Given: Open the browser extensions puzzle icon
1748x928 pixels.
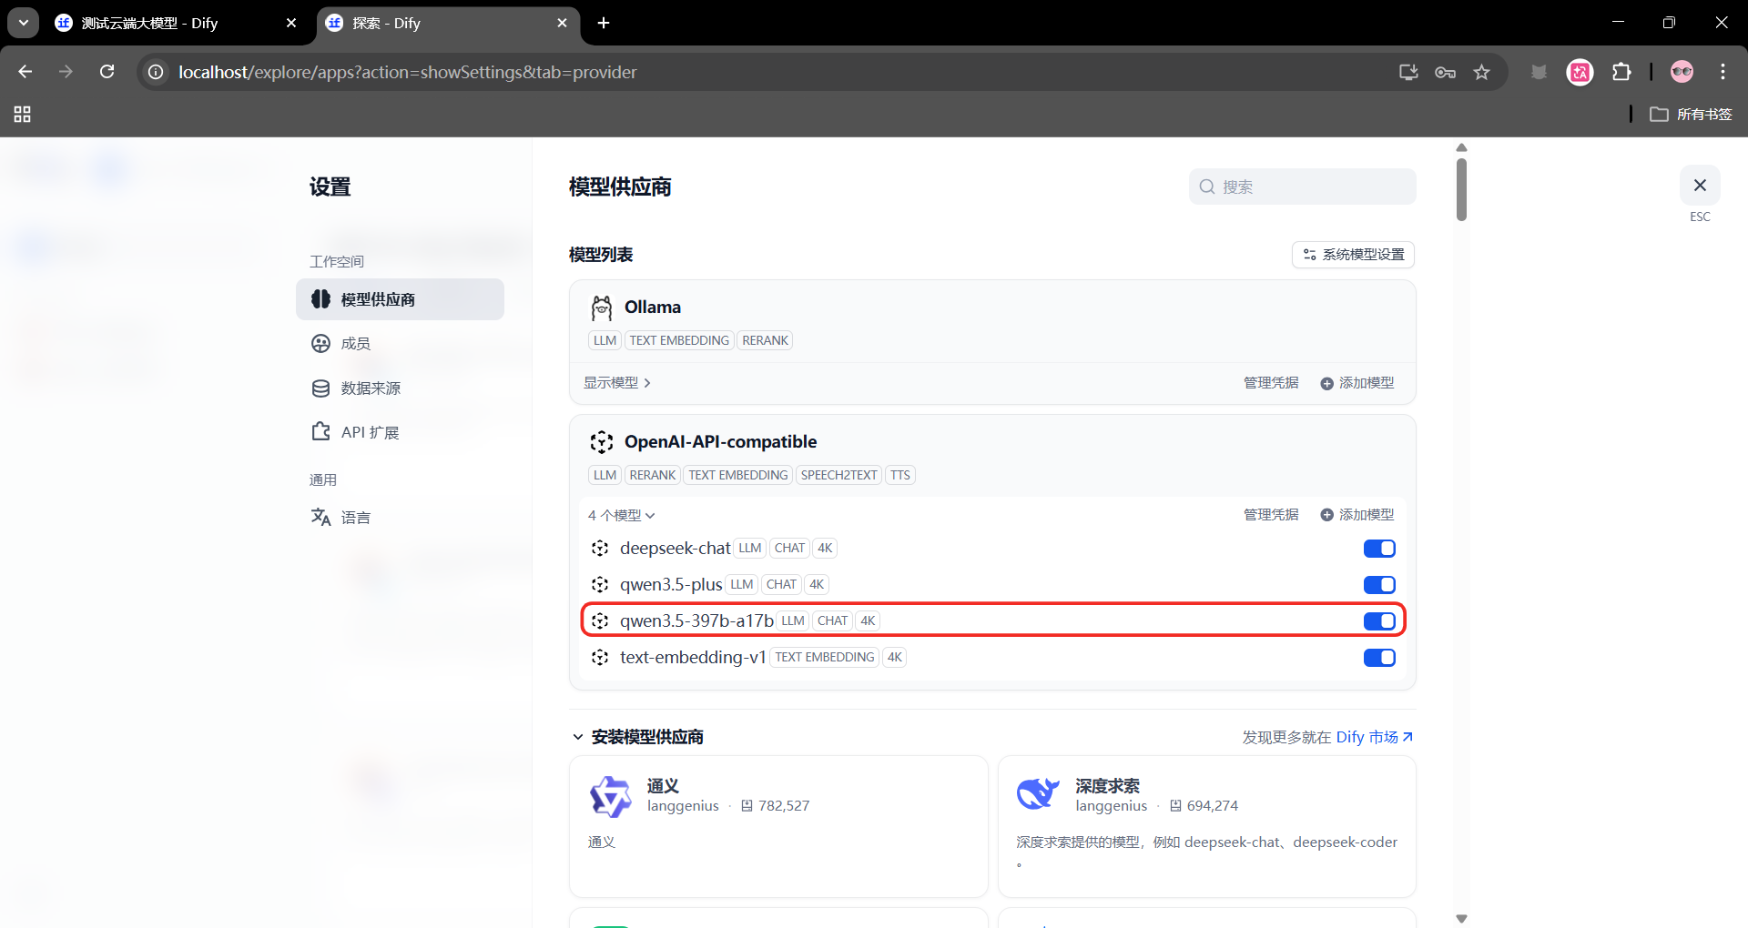Looking at the screenshot, I should click(x=1621, y=72).
